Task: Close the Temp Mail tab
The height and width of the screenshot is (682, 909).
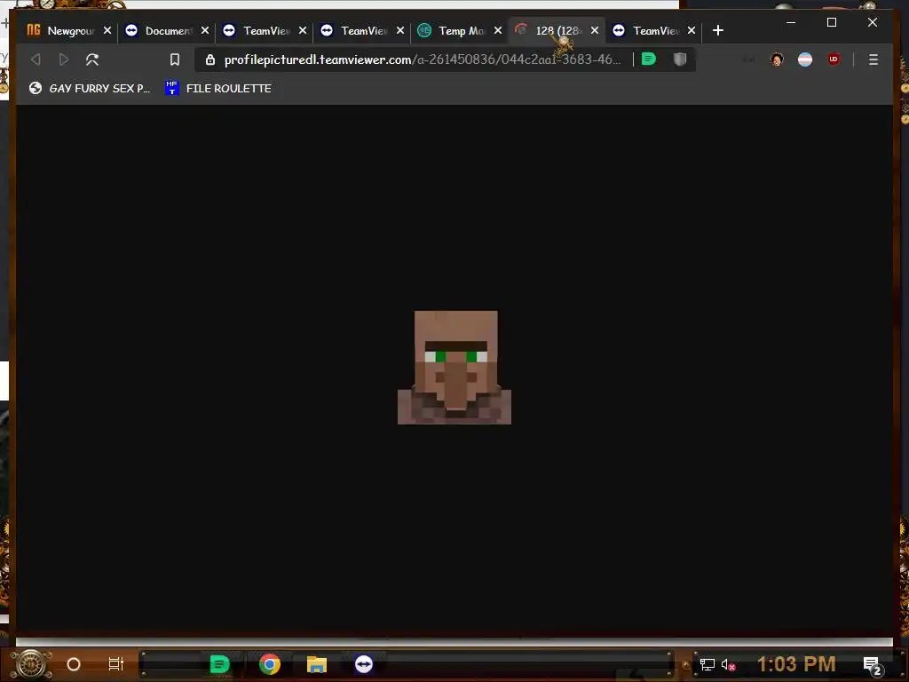Action: tap(498, 31)
